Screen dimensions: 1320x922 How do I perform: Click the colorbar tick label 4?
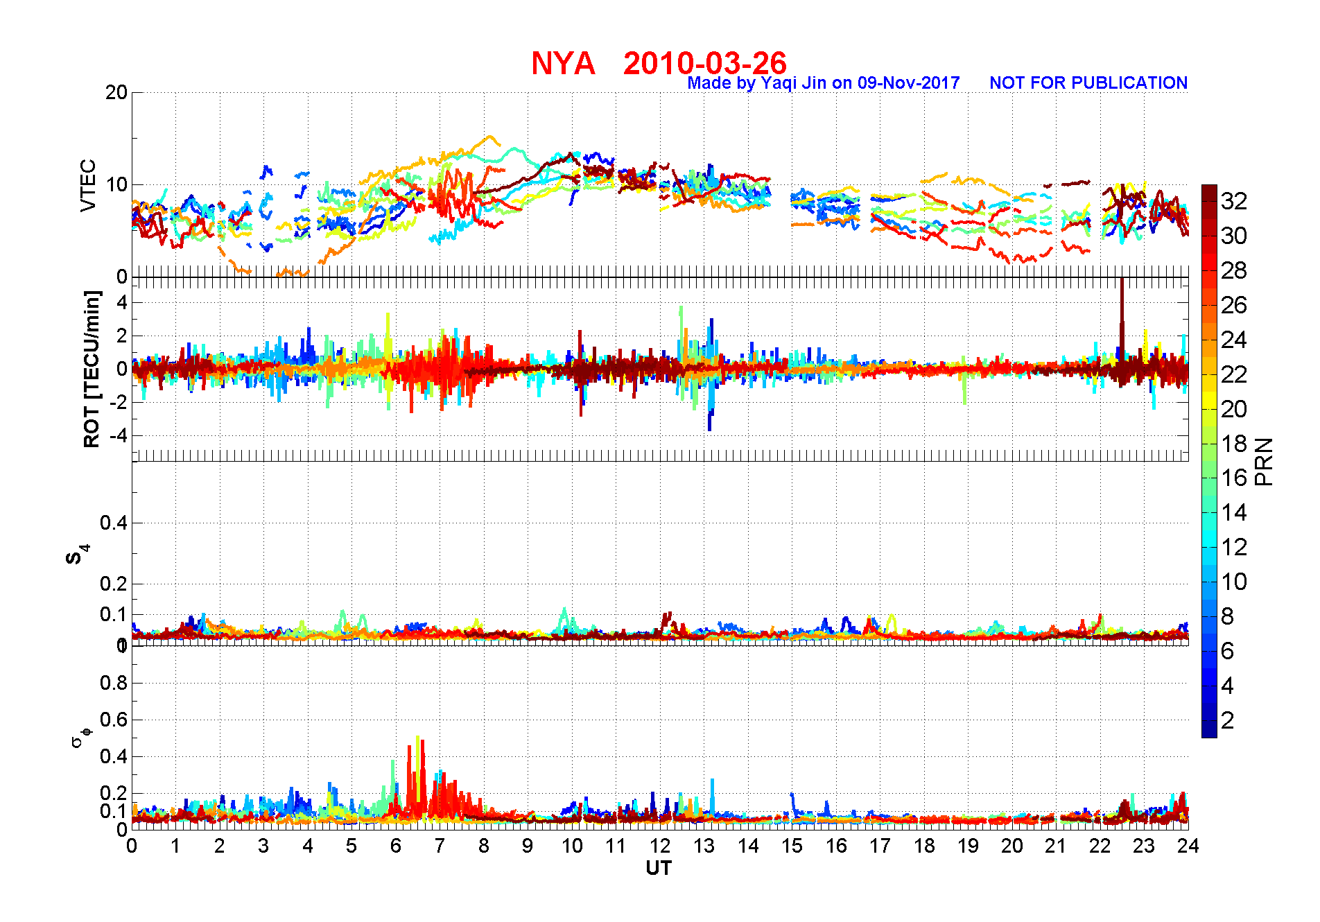tap(1228, 686)
